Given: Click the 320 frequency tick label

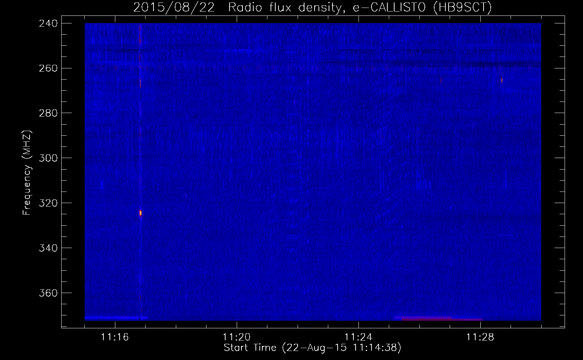Looking at the screenshot, I should coord(48,203).
